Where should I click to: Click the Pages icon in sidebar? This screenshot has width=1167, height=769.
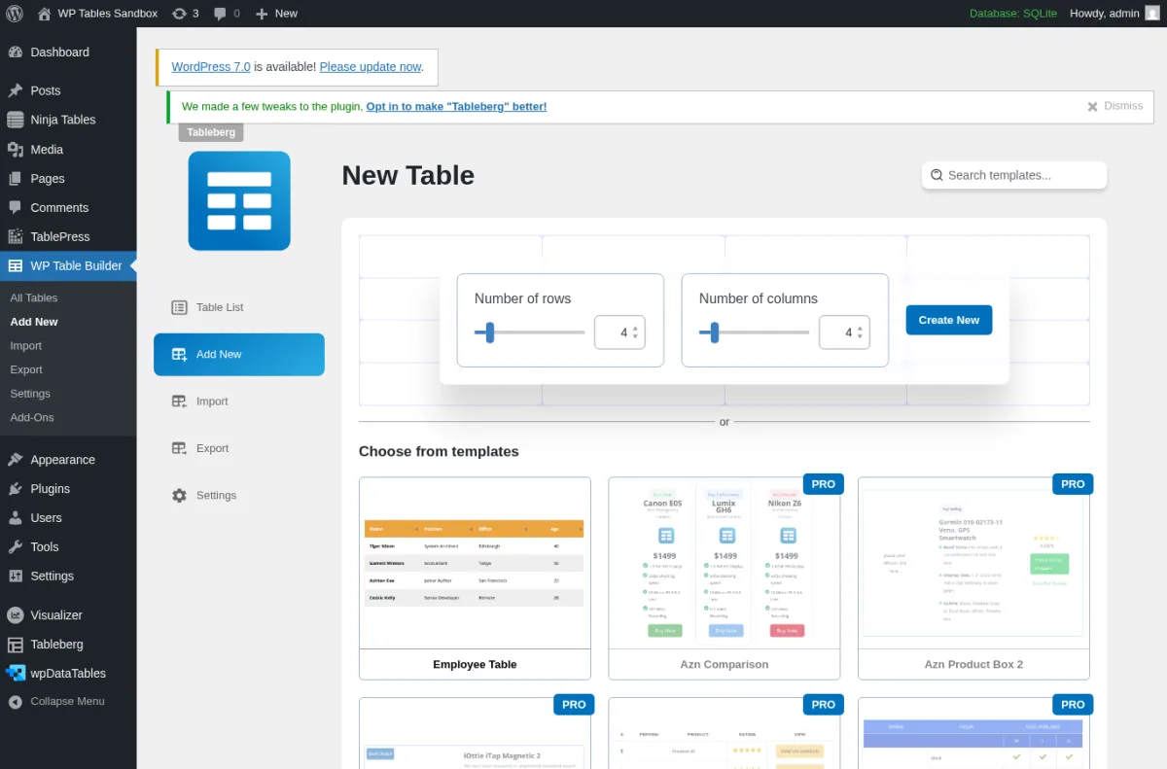16,179
